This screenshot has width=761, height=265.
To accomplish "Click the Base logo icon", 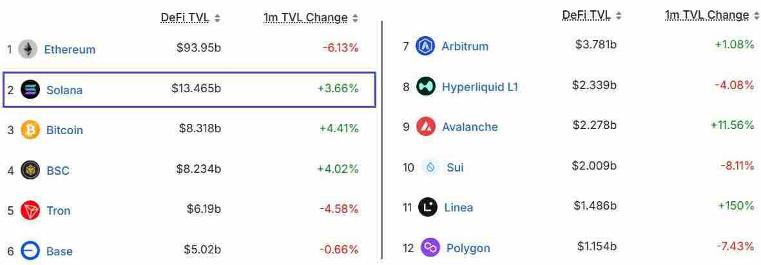I will [x=30, y=251].
